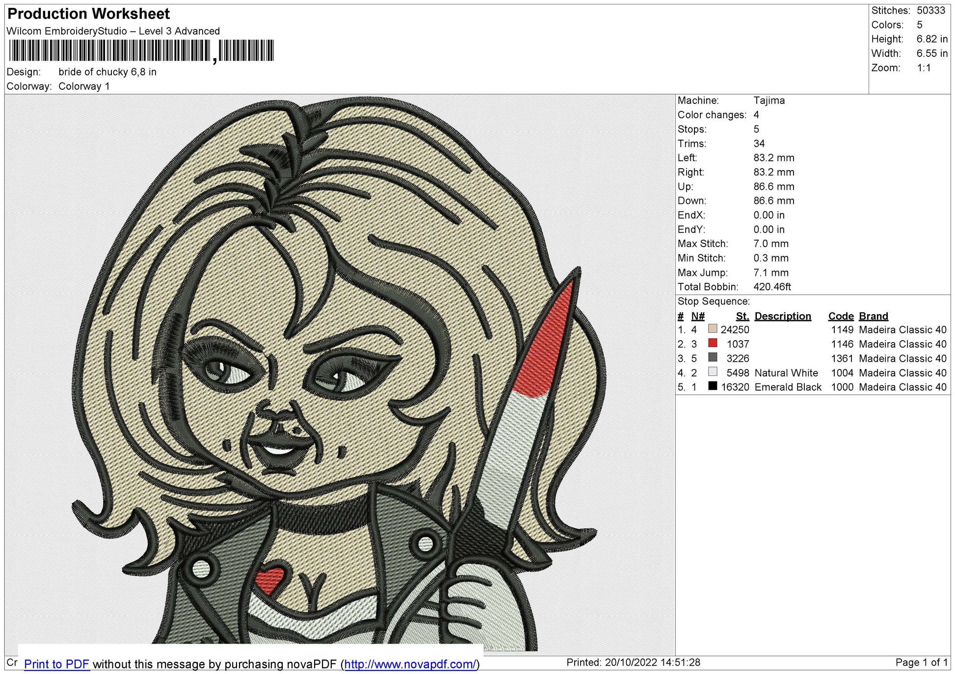Click the Min Stitch value 0.3 mm
Viewport: 955px width, 674px height.
point(771,258)
